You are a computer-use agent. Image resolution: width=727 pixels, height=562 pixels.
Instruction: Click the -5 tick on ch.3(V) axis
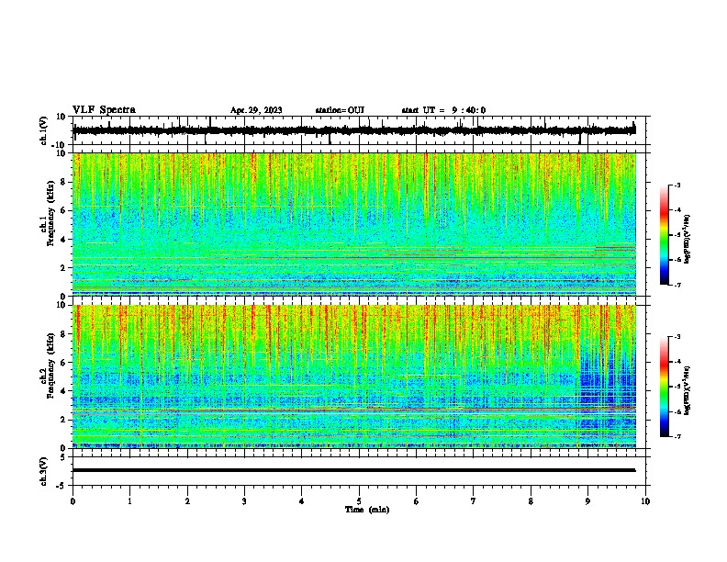(62, 486)
